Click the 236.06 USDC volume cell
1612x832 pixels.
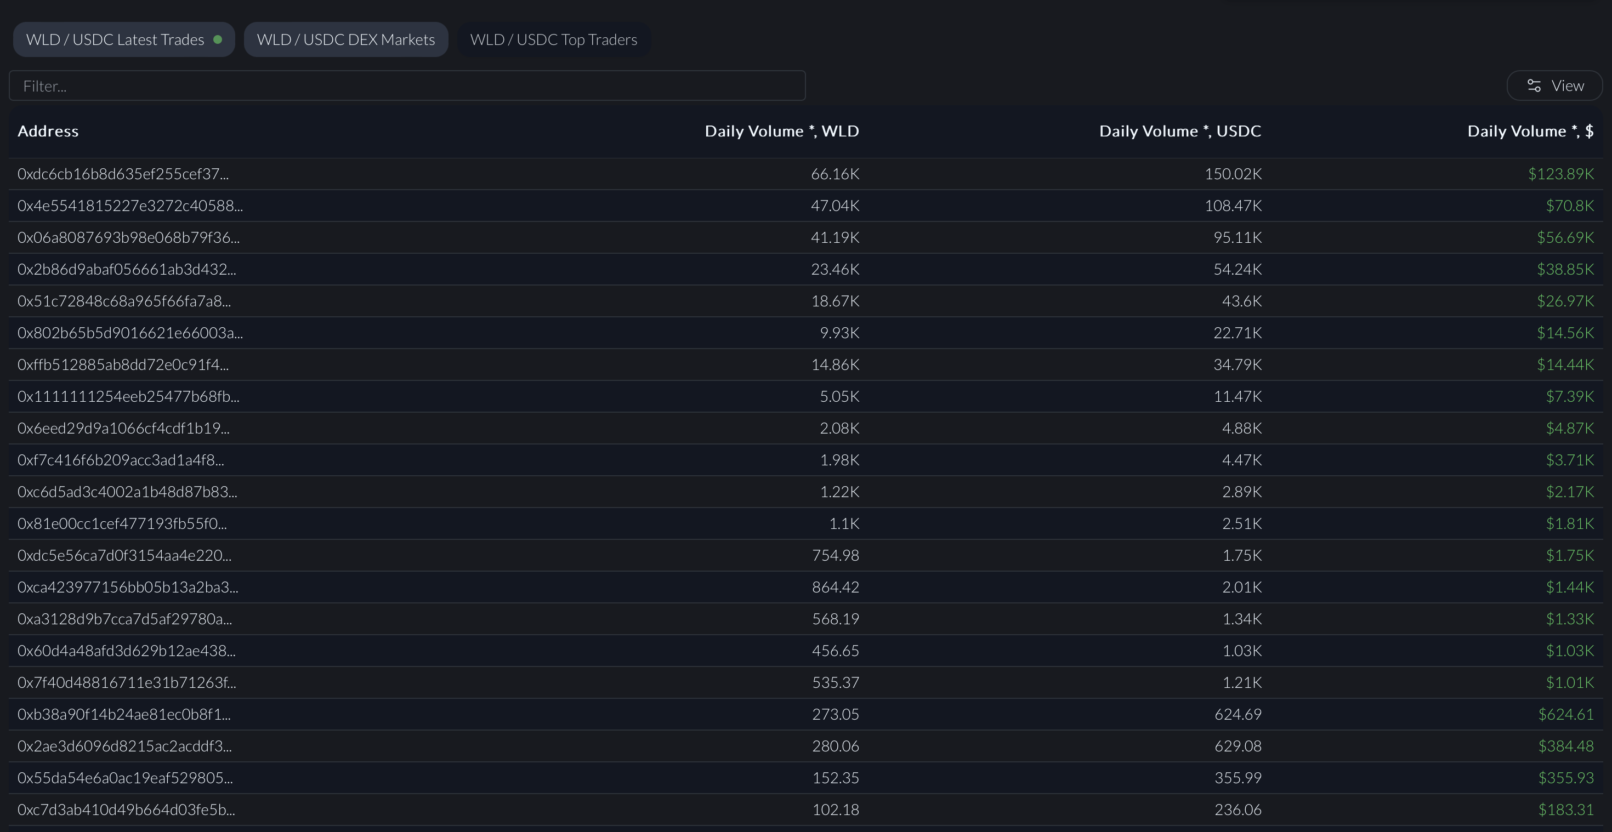tap(1238, 810)
